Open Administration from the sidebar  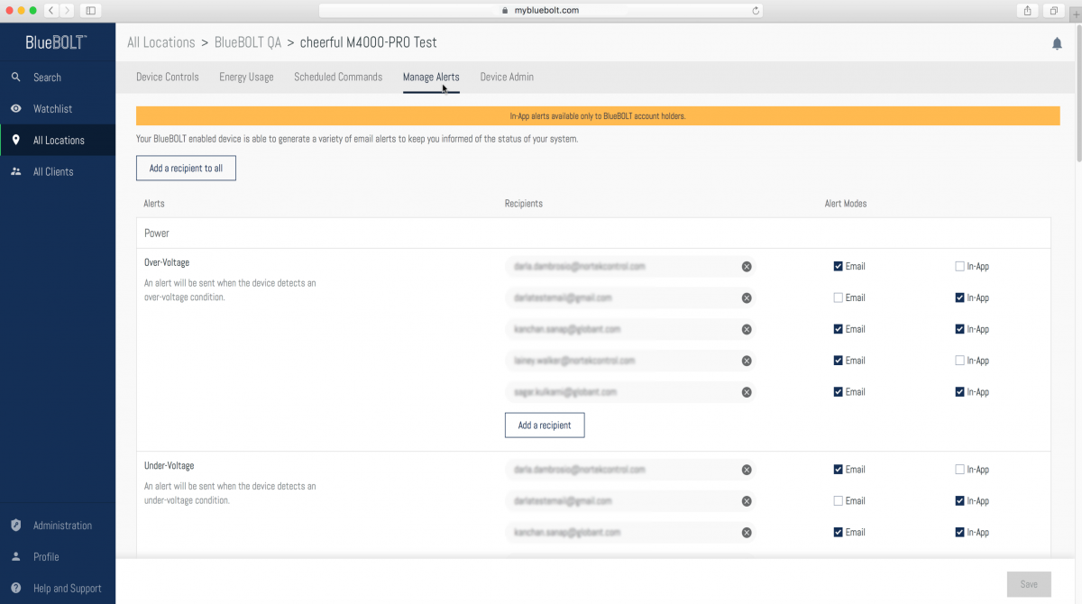coord(62,525)
